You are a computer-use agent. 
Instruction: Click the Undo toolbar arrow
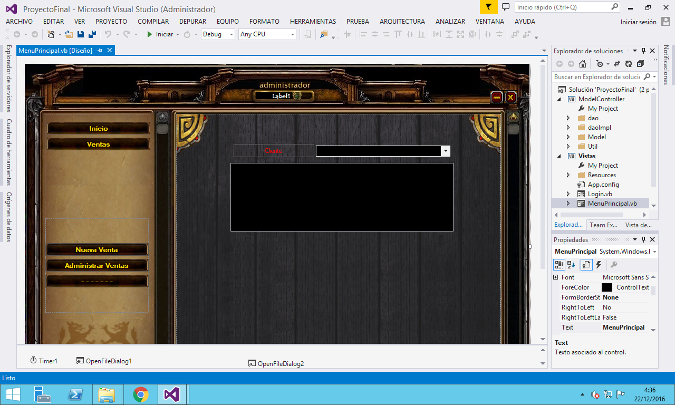coord(108,34)
